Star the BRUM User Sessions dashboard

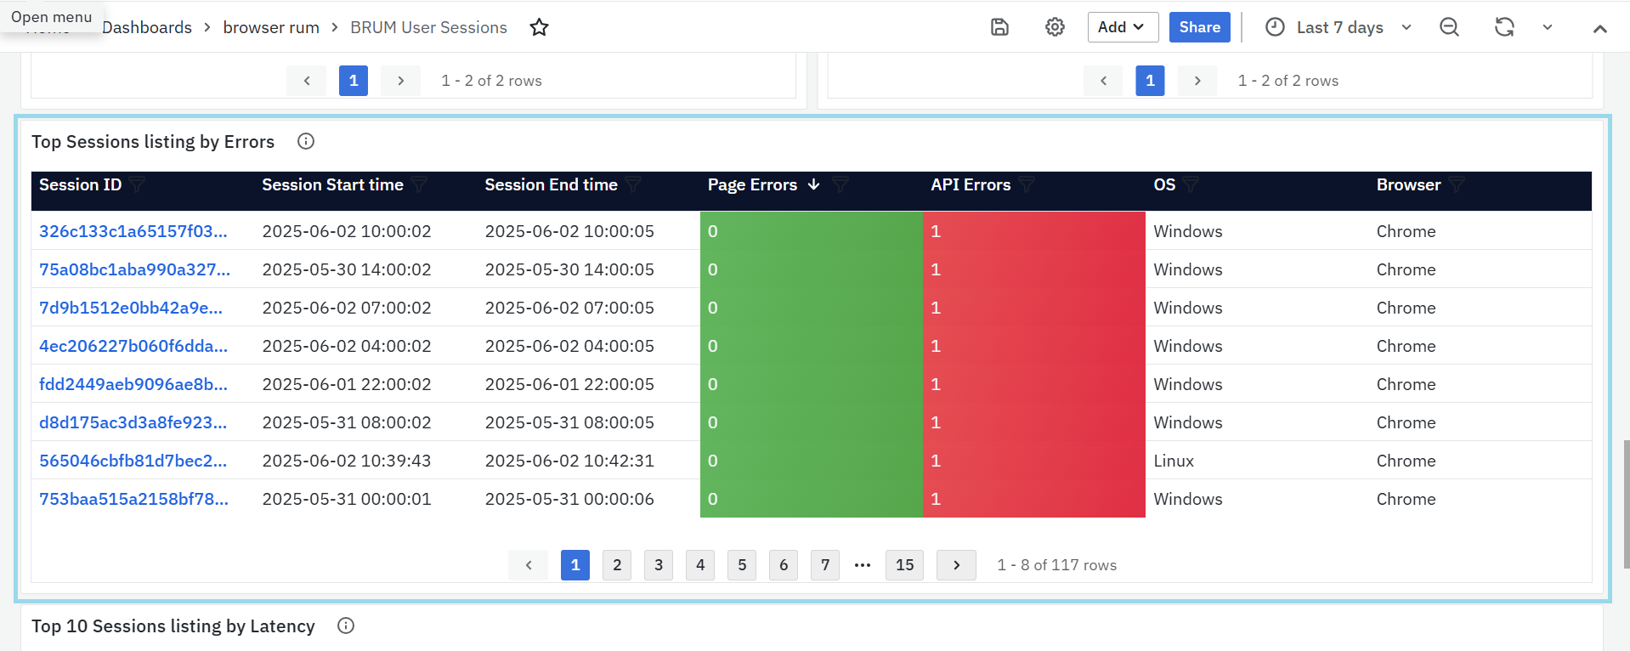(539, 27)
